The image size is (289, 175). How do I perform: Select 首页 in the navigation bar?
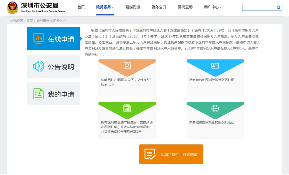coord(81,7)
